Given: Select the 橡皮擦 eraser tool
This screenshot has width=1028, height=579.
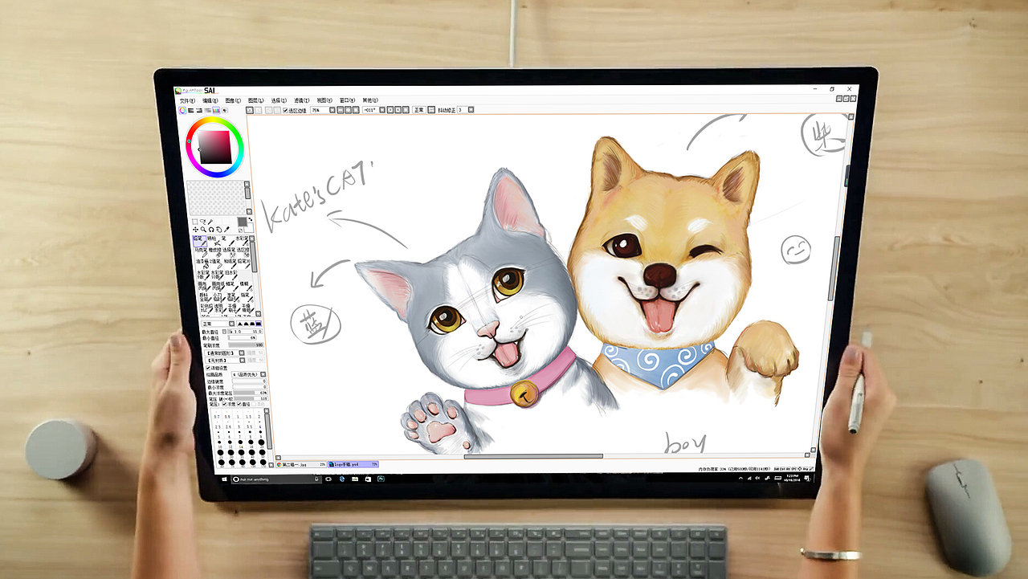Looking at the screenshot, I should [x=216, y=253].
